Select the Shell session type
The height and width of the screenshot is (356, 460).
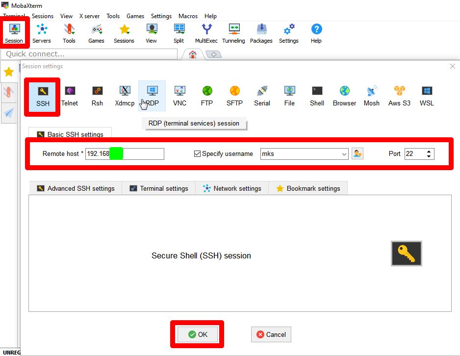(317, 96)
